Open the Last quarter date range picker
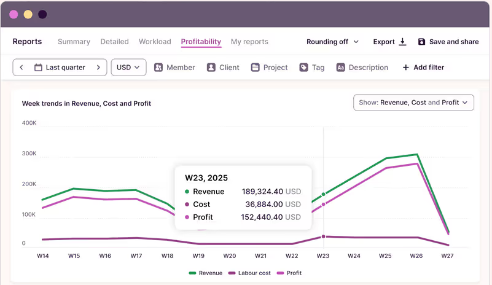The width and height of the screenshot is (492, 285). [x=60, y=68]
